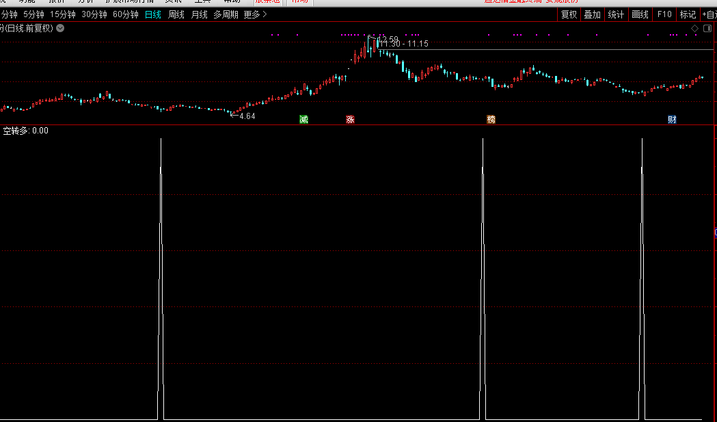Click the 空转多 indicator label
This screenshot has width=717, height=422.
(16, 131)
